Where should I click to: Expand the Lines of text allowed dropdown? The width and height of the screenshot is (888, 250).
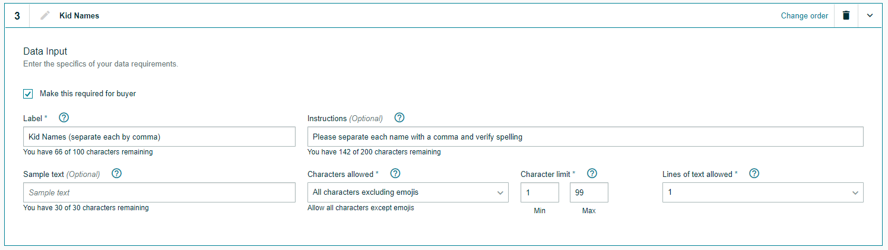tap(763, 192)
